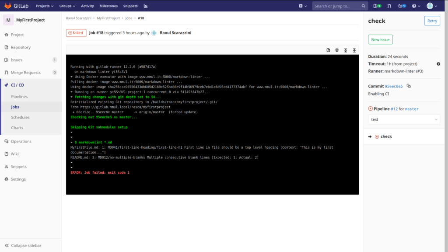The image size is (448, 252).
Task: Open the master branch link
Action: tap(412, 109)
